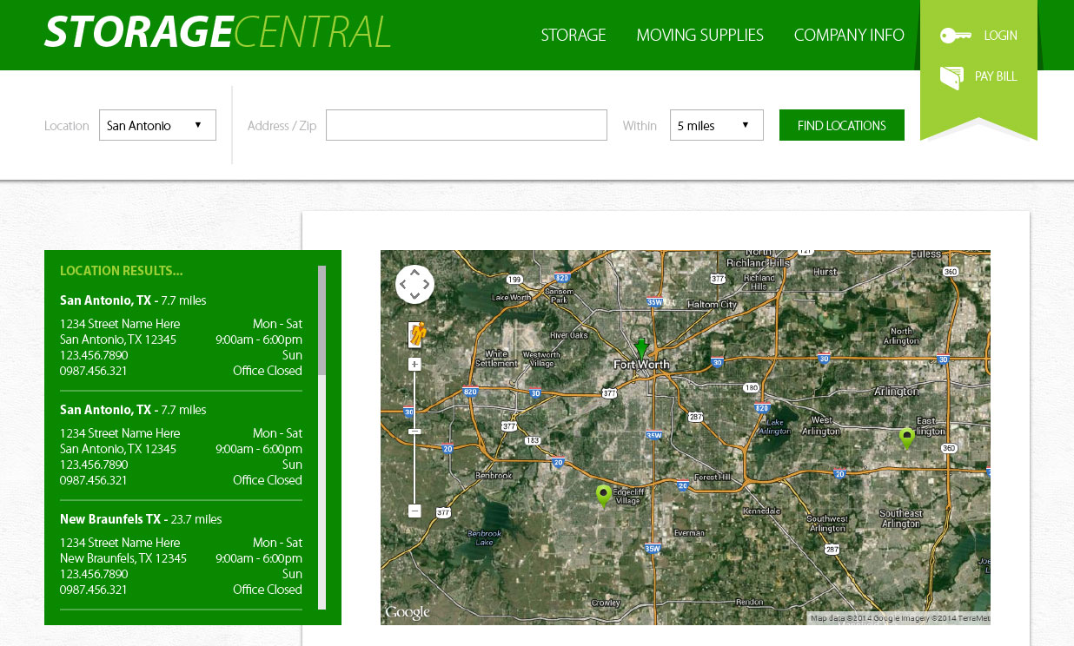The width and height of the screenshot is (1074, 646).
Task: Select the map pin near Edgecliff Village
Action: coord(603,496)
